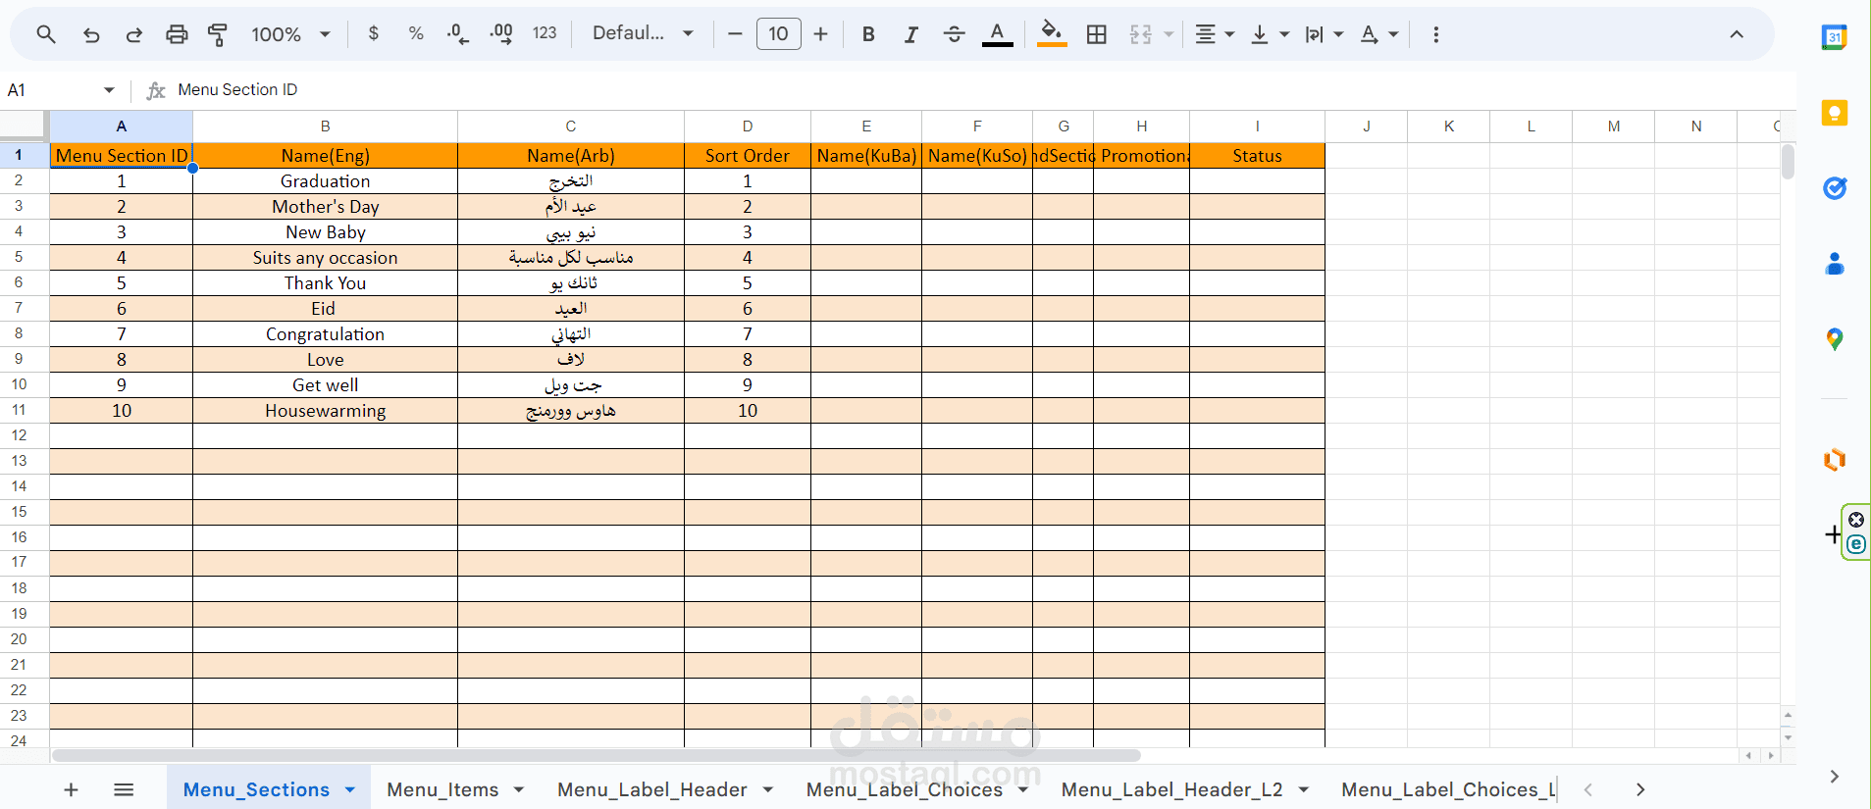Click the horizontal scrollbar thumb

596,756
